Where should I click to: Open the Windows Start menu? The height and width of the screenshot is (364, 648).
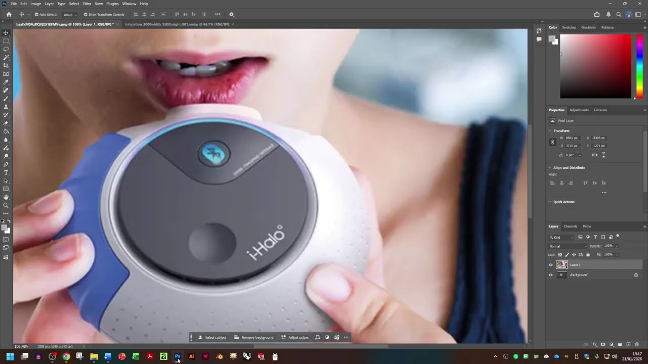pos(10,356)
